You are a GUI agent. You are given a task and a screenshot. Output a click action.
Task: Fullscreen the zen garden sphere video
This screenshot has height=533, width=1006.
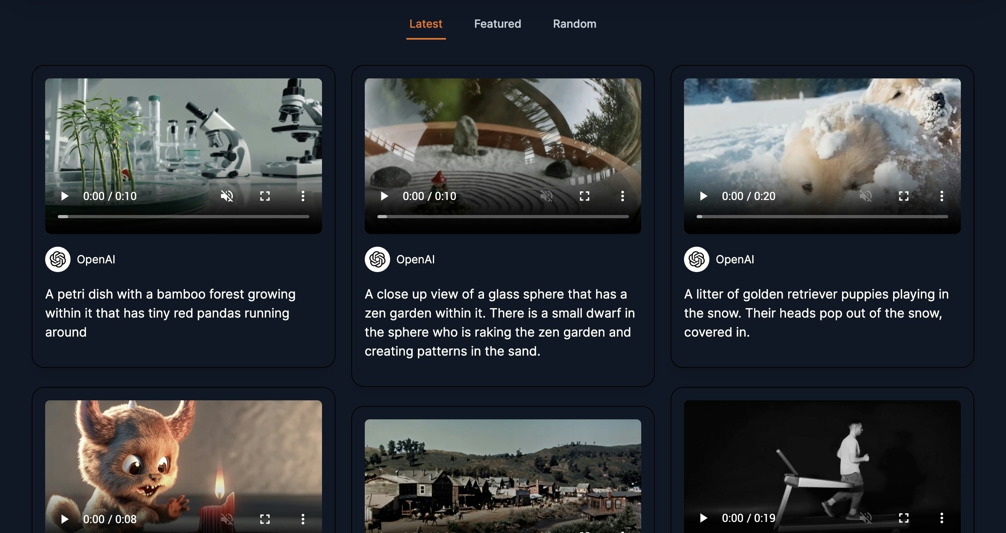click(x=585, y=196)
